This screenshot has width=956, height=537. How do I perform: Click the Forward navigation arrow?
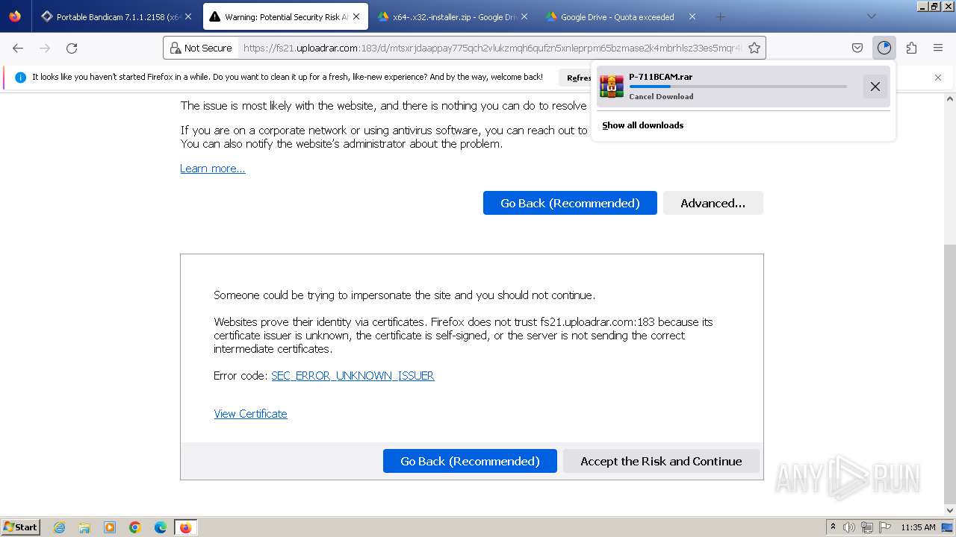tap(45, 48)
